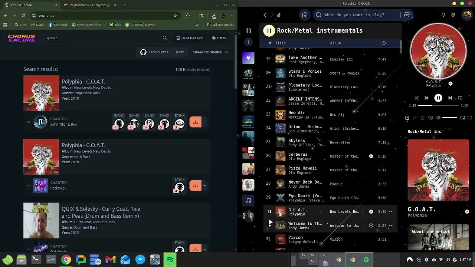Toggle shuffle in Spotify player

click(x=416, y=98)
